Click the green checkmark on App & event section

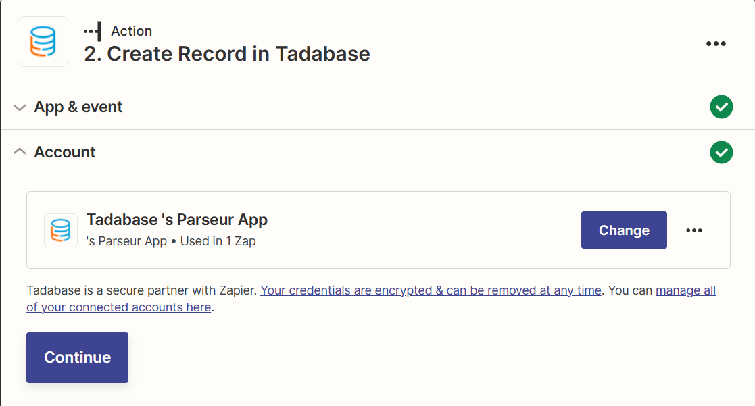coord(721,107)
